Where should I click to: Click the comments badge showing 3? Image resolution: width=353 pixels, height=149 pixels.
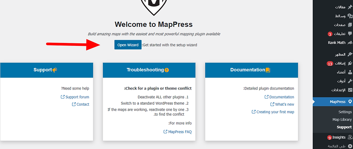330,34
